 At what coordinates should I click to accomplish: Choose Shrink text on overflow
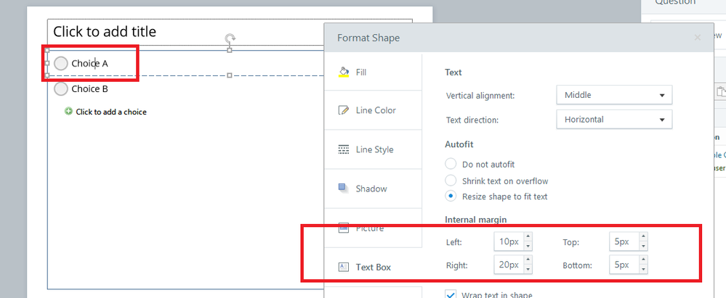[451, 181]
